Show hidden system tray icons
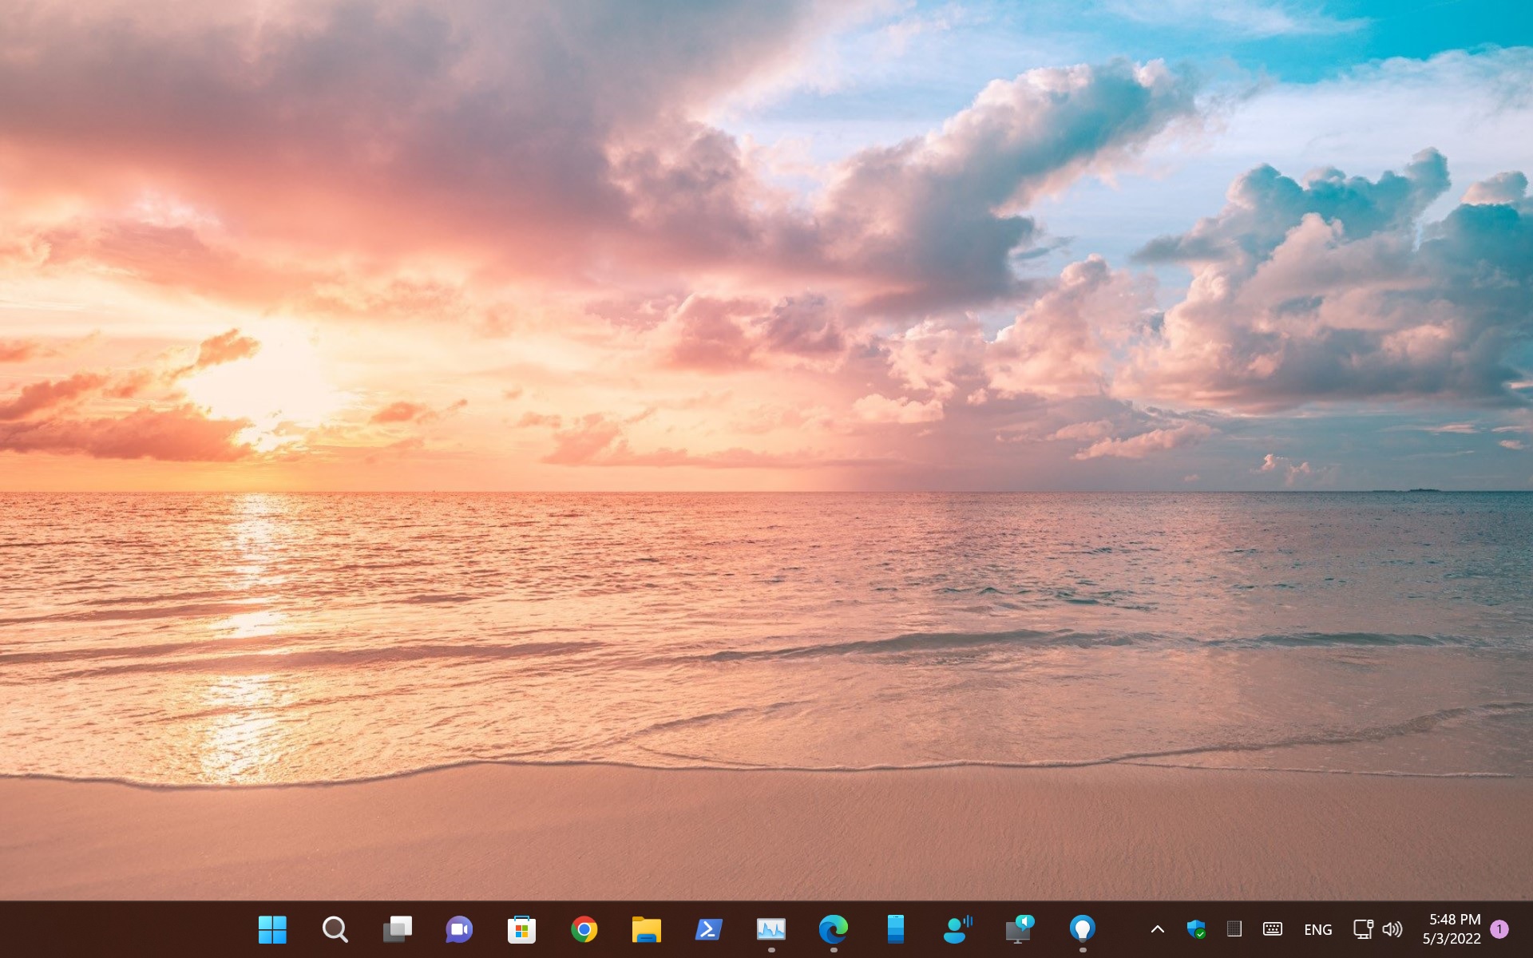The height and width of the screenshot is (958, 1533). 1157,929
